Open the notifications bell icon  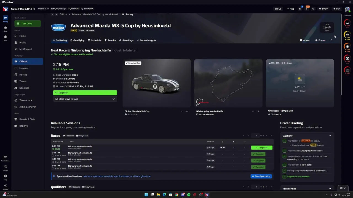300,9
